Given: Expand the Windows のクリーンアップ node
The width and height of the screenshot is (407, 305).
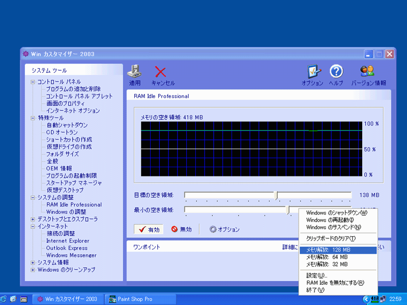Looking at the screenshot, I should (x=33, y=270).
